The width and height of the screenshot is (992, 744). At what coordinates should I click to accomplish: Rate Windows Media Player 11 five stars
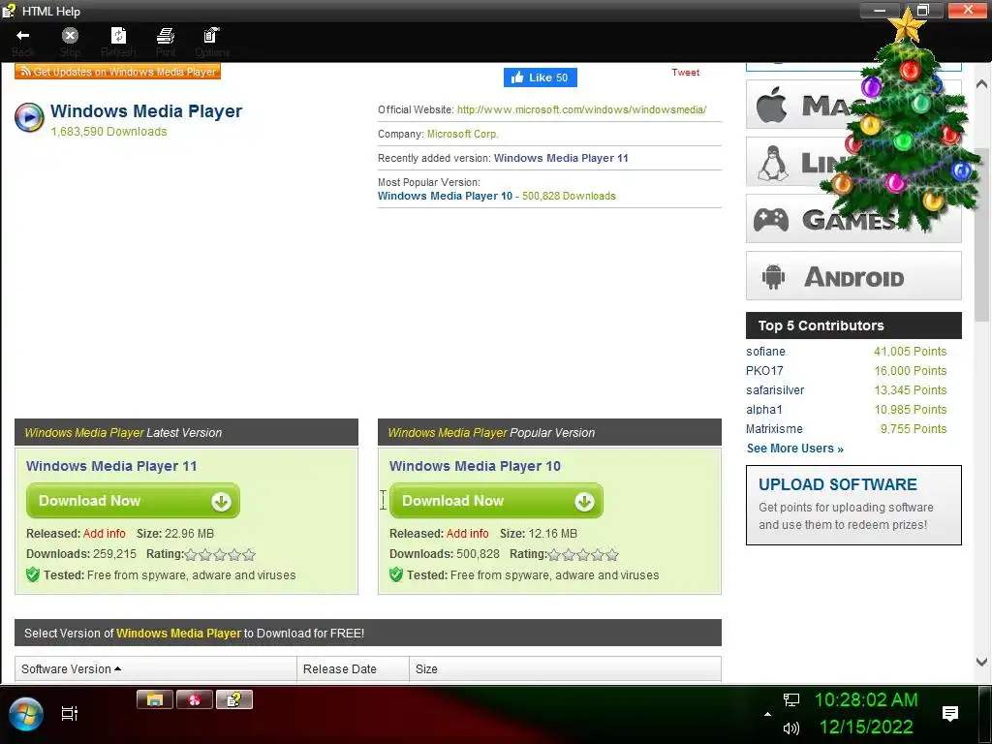[x=249, y=555]
